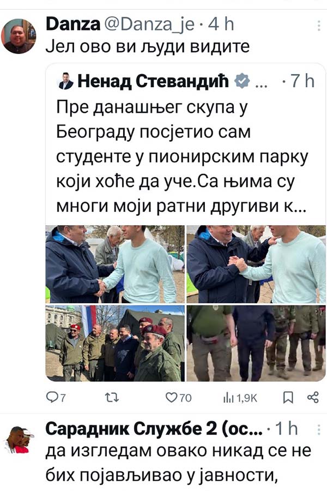Open the bottom-left red berets group photo
Image resolution: width=327 pixels, height=491 pixels.
[115, 343]
